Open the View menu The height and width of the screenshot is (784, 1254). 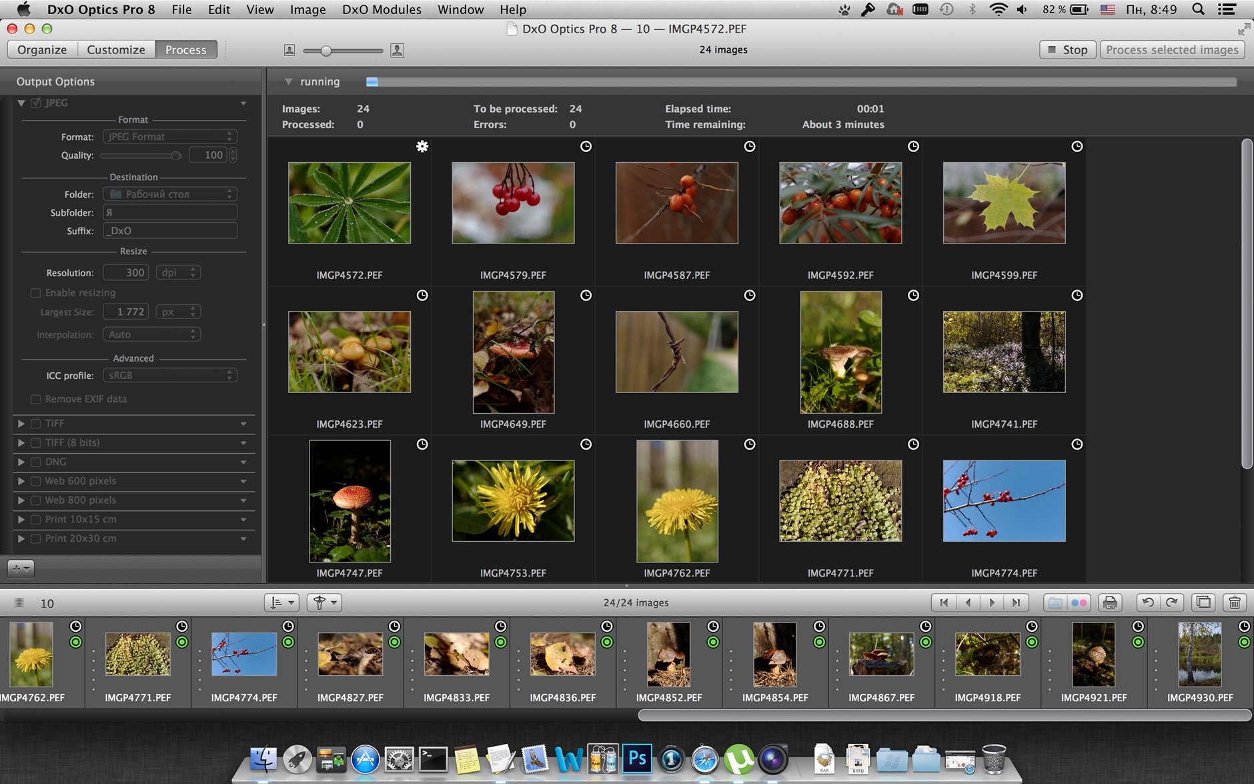(259, 9)
